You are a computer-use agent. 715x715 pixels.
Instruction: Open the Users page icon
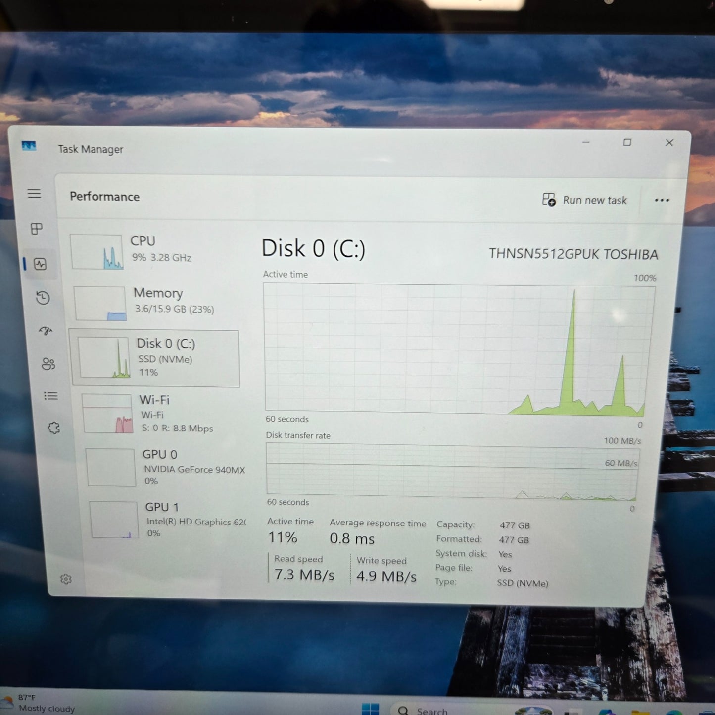tap(48, 364)
